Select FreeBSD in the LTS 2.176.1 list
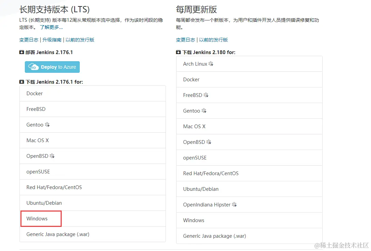371x251 pixels. coord(93,109)
